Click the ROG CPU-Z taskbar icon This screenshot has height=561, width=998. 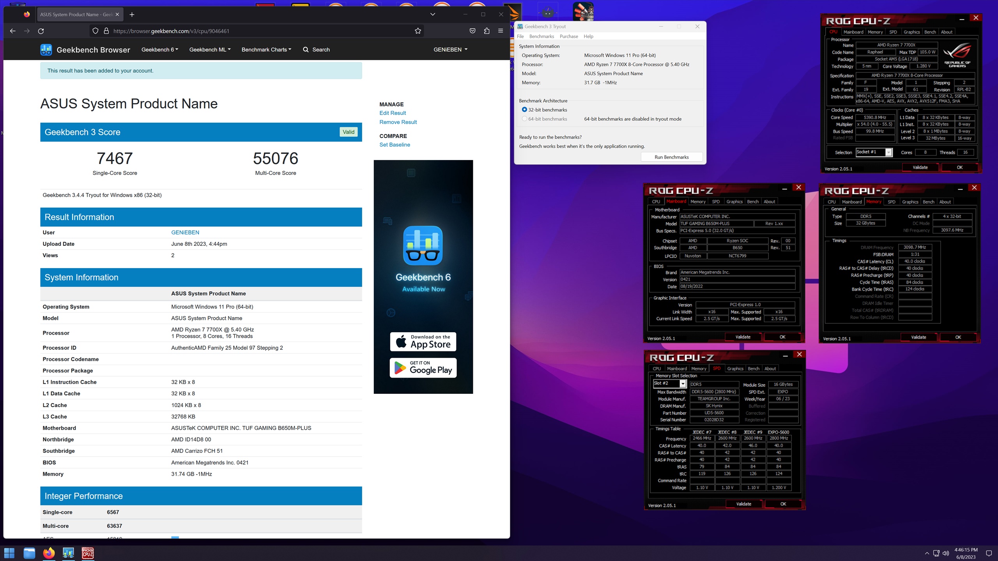(88, 553)
